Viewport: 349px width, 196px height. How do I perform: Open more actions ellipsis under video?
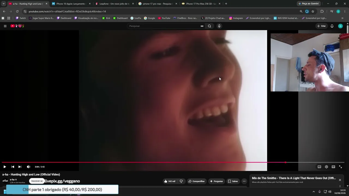coord(244,181)
